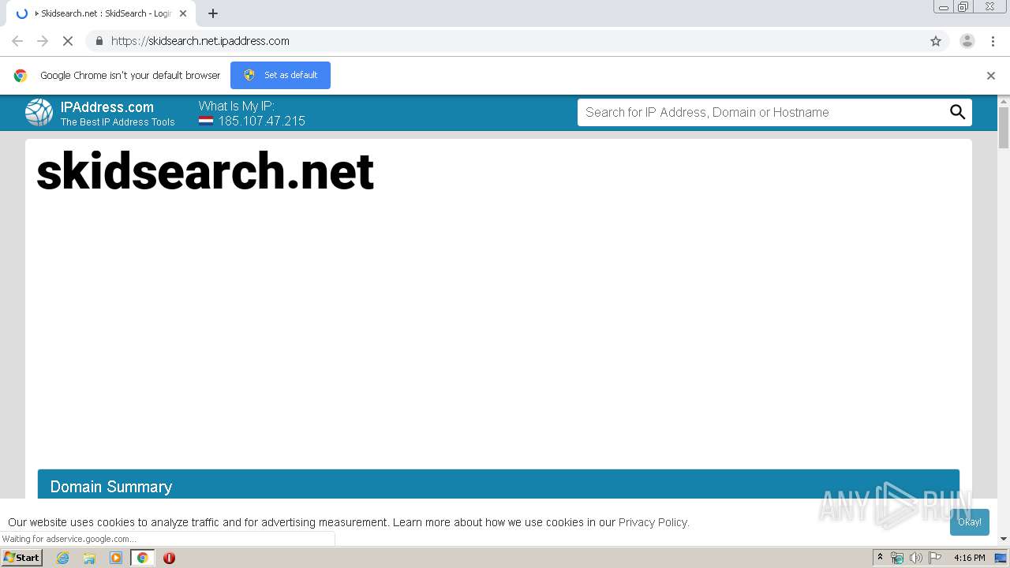Click the red Opera taskbar icon
The height and width of the screenshot is (568, 1010).
169,558
